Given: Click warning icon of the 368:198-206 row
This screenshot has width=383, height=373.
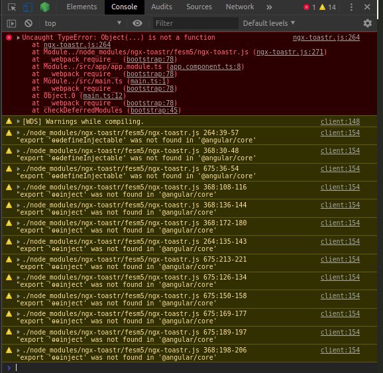Looking at the screenshot, I should pyautogui.click(x=9, y=350).
